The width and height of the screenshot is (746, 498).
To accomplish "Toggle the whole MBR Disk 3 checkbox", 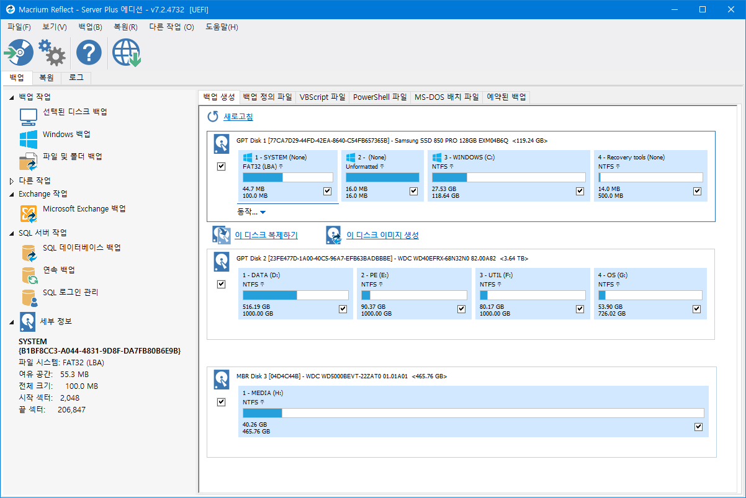I will [x=222, y=402].
